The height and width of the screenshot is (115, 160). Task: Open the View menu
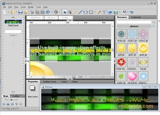(x=16, y=7)
